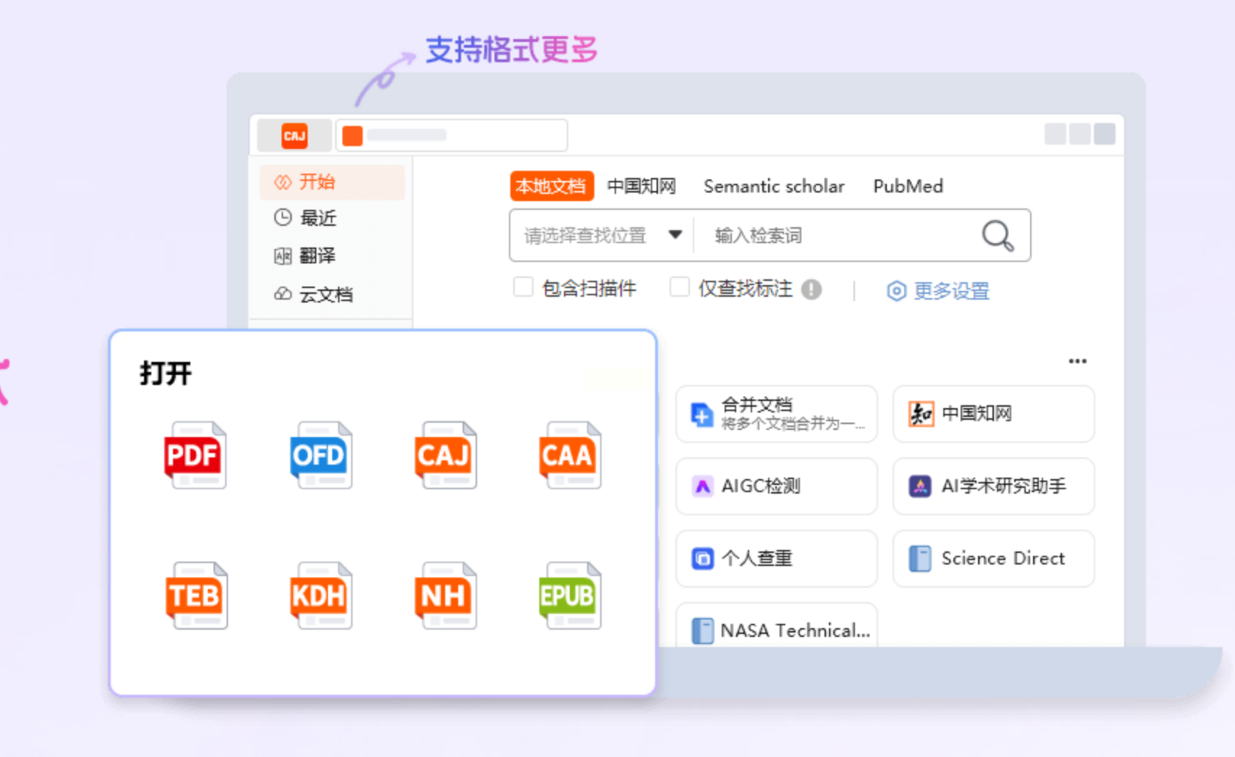
Task: Click the 打开 panel heading
Action: pos(166,373)
